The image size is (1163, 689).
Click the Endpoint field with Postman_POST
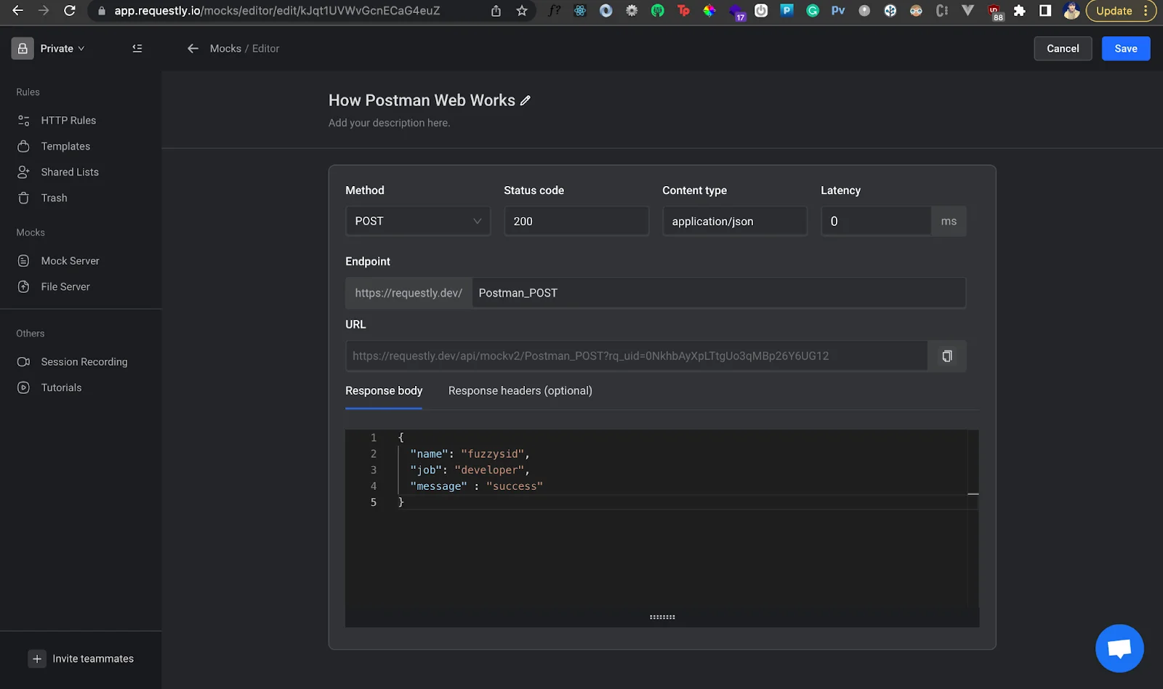coord(719,293)
